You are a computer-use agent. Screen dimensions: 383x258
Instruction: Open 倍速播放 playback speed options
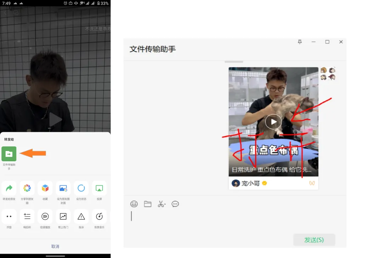(45, 216)
